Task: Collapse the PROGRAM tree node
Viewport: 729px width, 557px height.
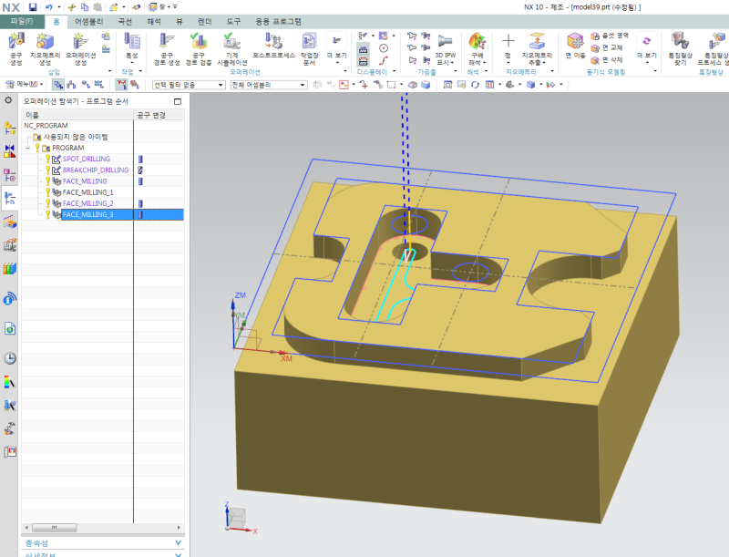Action: tap(28, 148)
